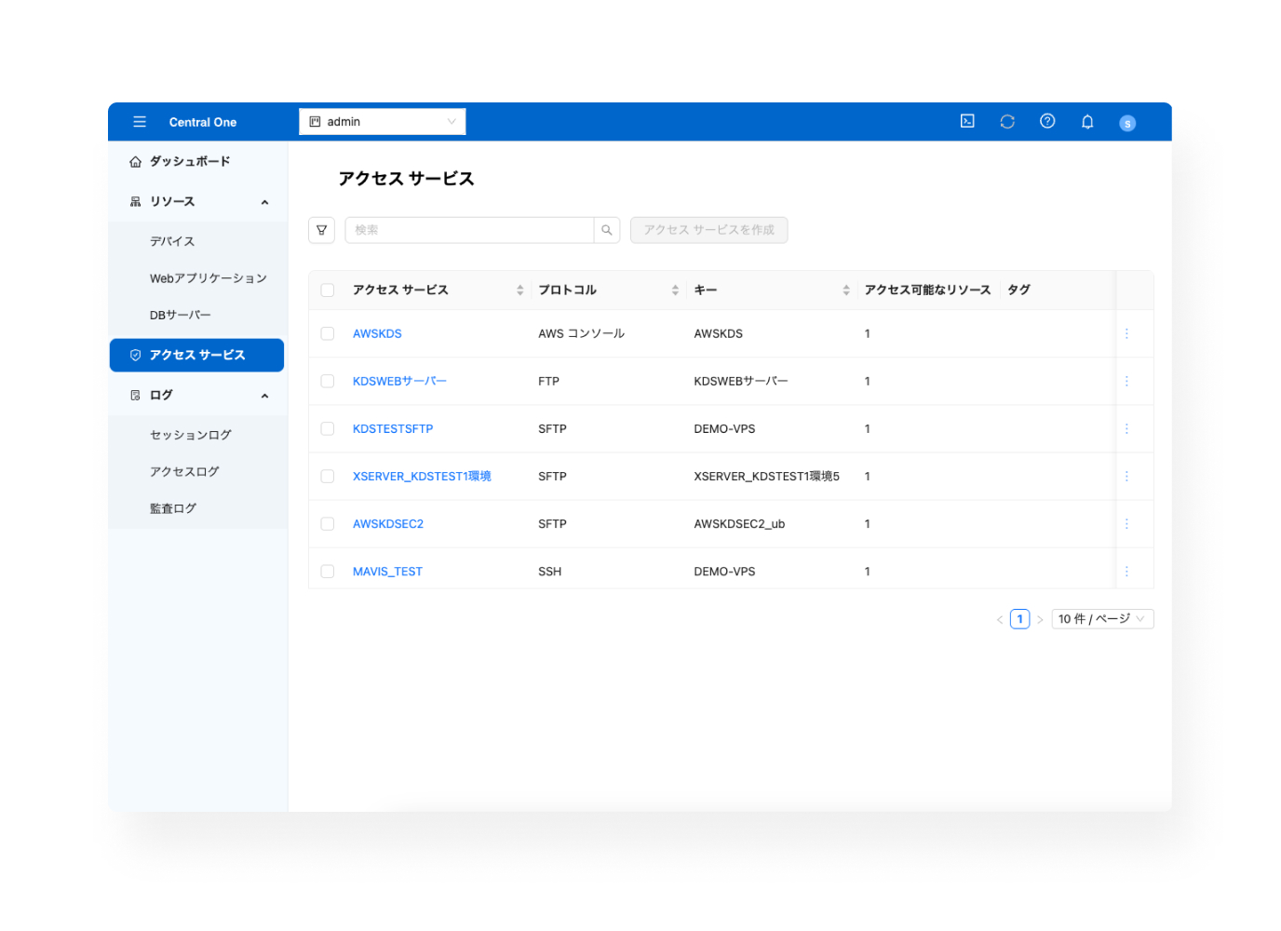Tick the MAVIS_TEST row checkbox
This screenshot has height=931, width=1281.
click(x=328, y=572)
